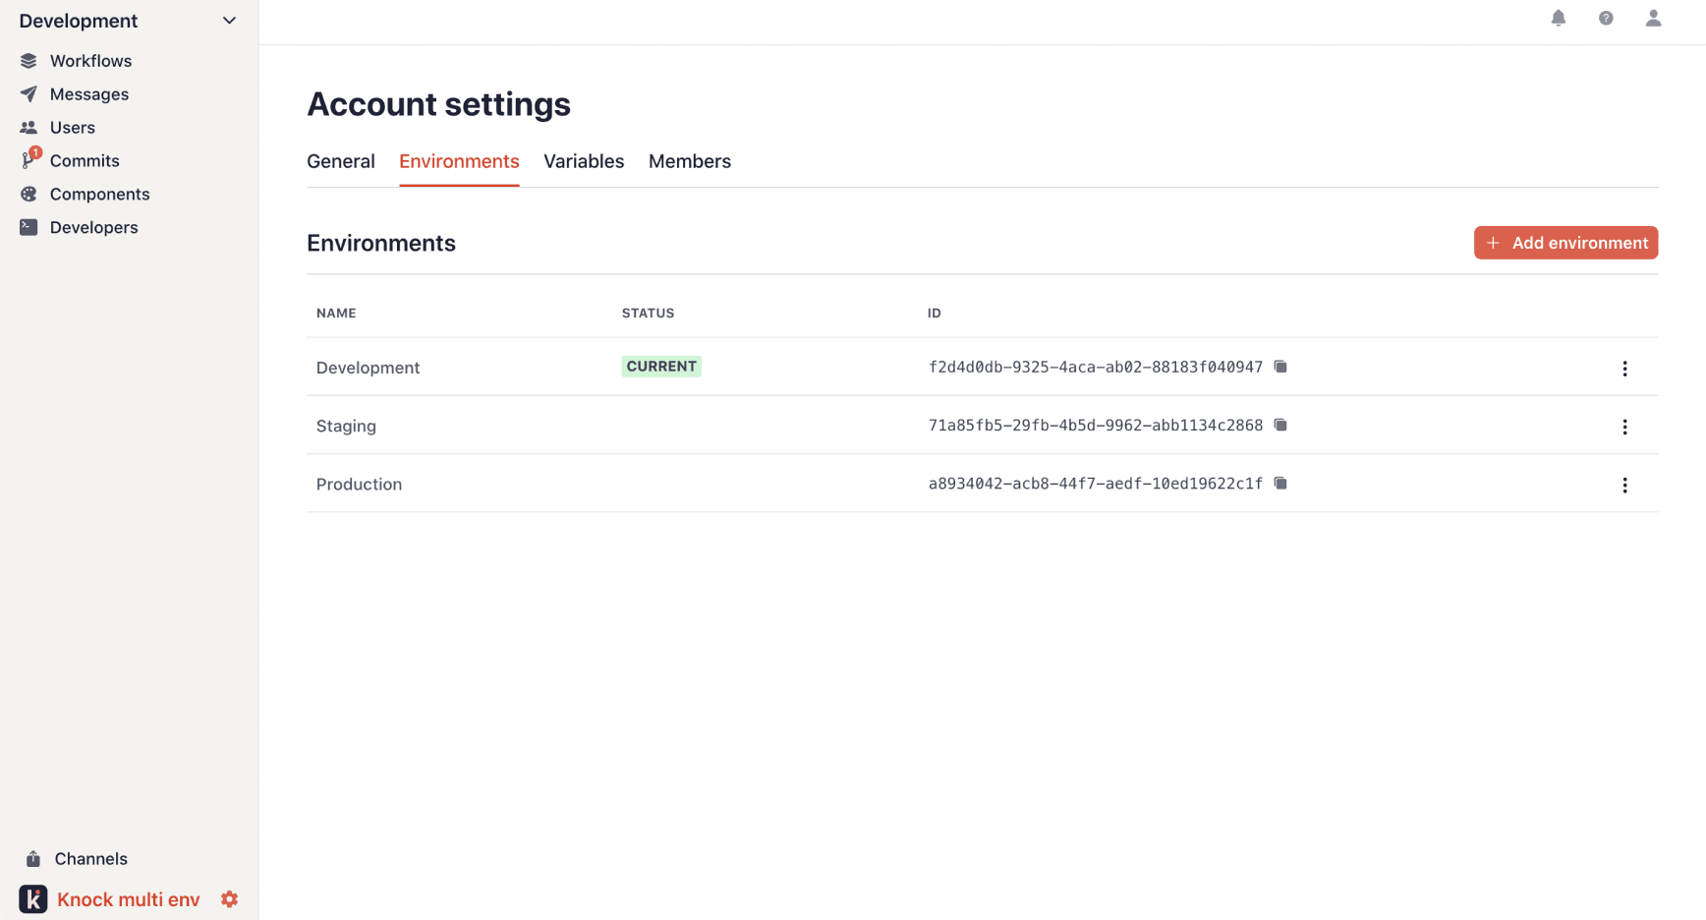Go to Workflows in the sidebar
Screen dimensions: 1706x920
(x=90, y=61)
